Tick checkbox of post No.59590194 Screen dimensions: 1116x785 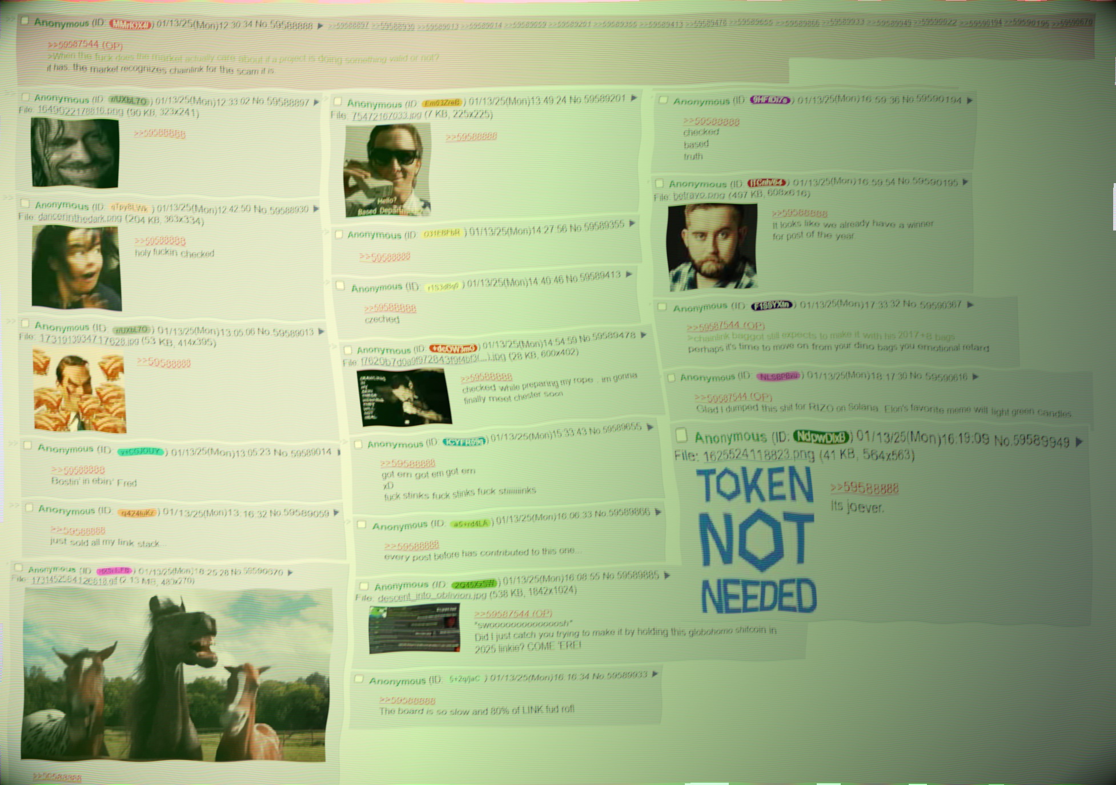click(x=663, y=100)
